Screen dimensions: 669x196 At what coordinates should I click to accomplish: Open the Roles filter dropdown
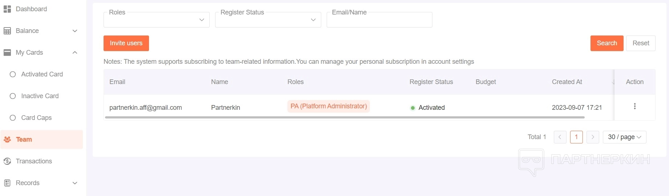point(157,20)
